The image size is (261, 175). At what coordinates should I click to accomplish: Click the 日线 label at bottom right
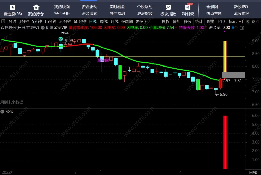(x=253, y=172)
